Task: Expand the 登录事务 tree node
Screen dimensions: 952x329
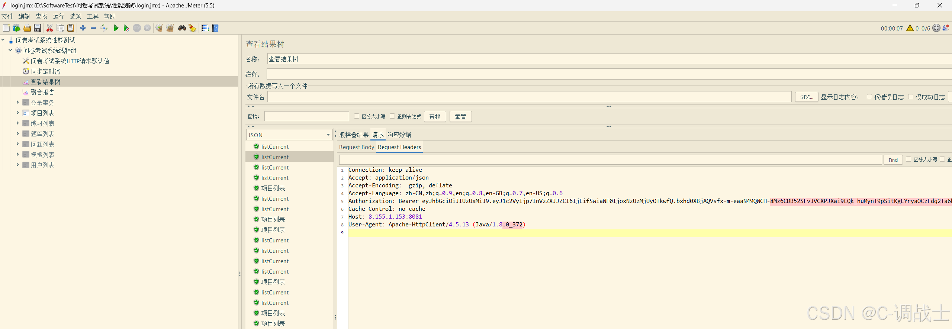Action: (17, 102)
